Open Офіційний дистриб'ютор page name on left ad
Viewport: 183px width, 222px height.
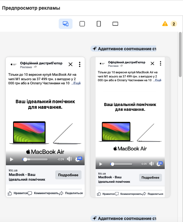click(41, 63)
